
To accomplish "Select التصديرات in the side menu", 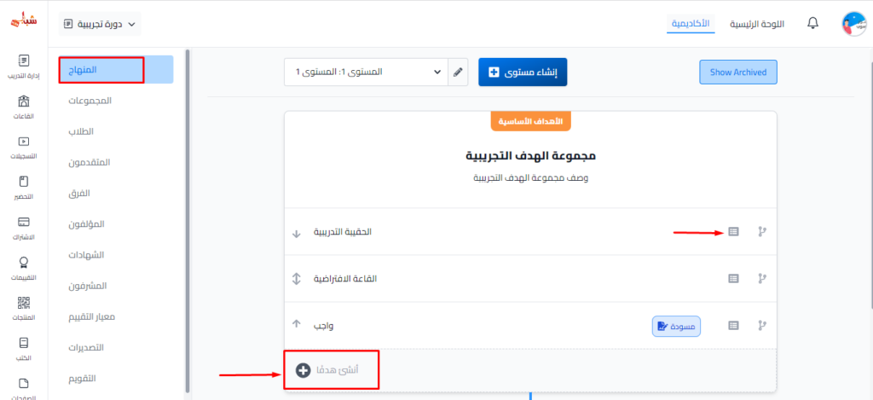I will pyautogui.click(x=86, y=348).
